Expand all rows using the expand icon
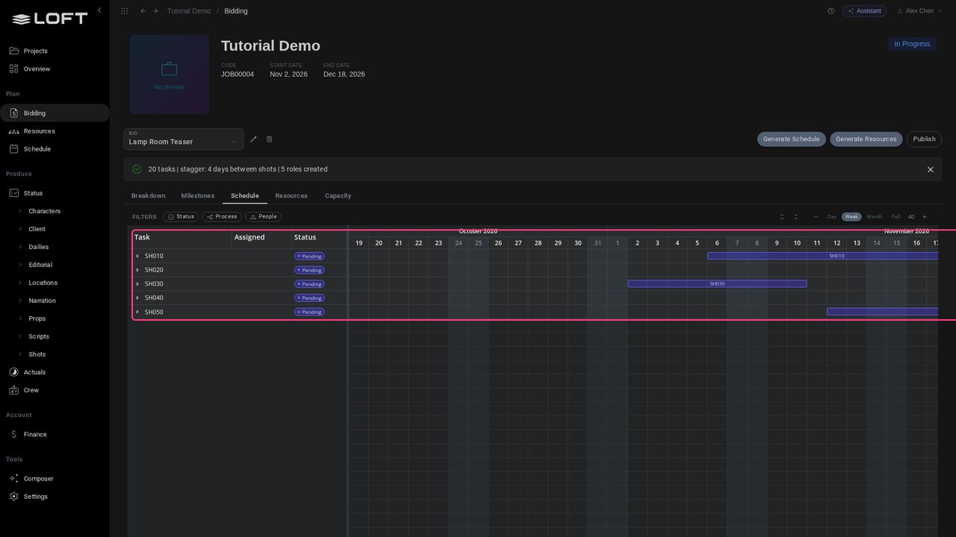The image size is (956, 537). (782, 217)
